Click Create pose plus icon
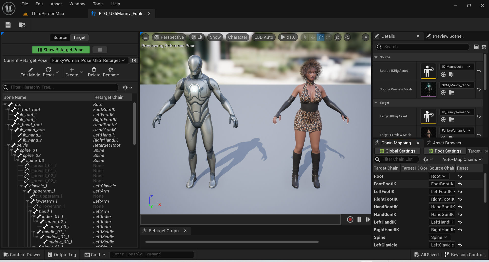This screenshot has height=262, width=489. click(72, 72)
